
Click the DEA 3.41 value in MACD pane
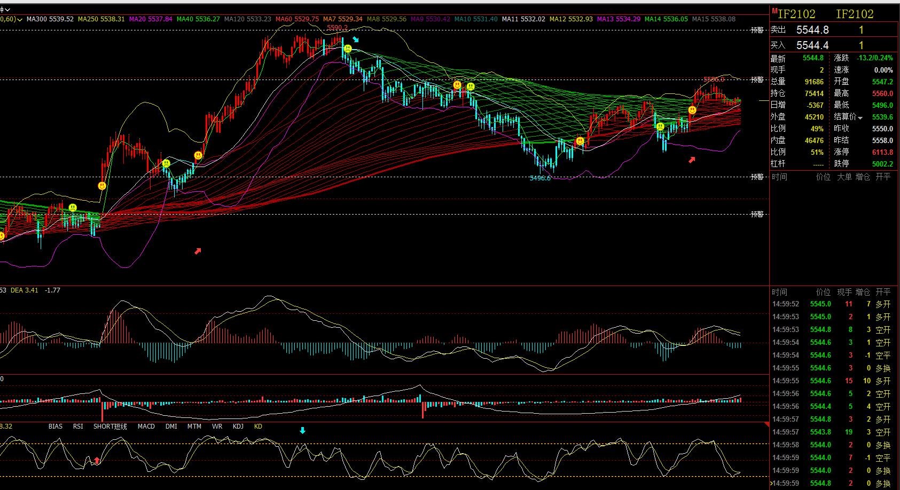click(x=25, y=290)
